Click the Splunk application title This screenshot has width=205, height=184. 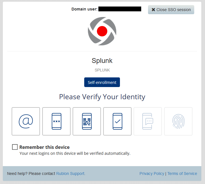(x=102, y=61)
